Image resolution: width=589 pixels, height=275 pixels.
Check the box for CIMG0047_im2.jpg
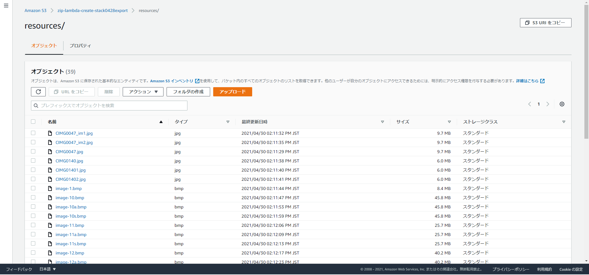pyautogui.click(x=33, y=142)
